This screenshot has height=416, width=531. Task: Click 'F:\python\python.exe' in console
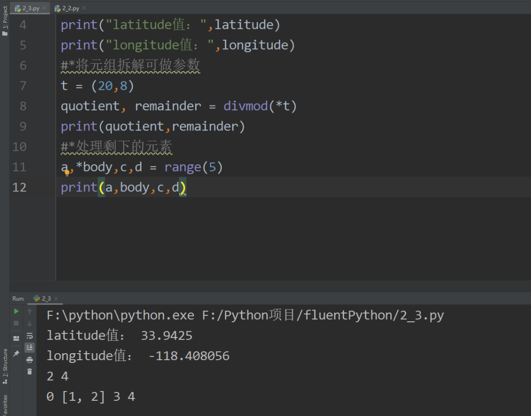click(x=120, y=315)
